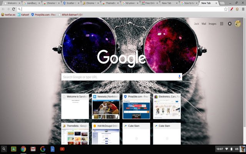Close the active New Tab
246x154 pixels.
coord(216,3)
